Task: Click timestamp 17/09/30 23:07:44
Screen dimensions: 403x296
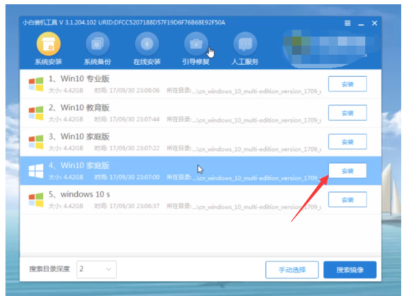Action: point(135,119)
